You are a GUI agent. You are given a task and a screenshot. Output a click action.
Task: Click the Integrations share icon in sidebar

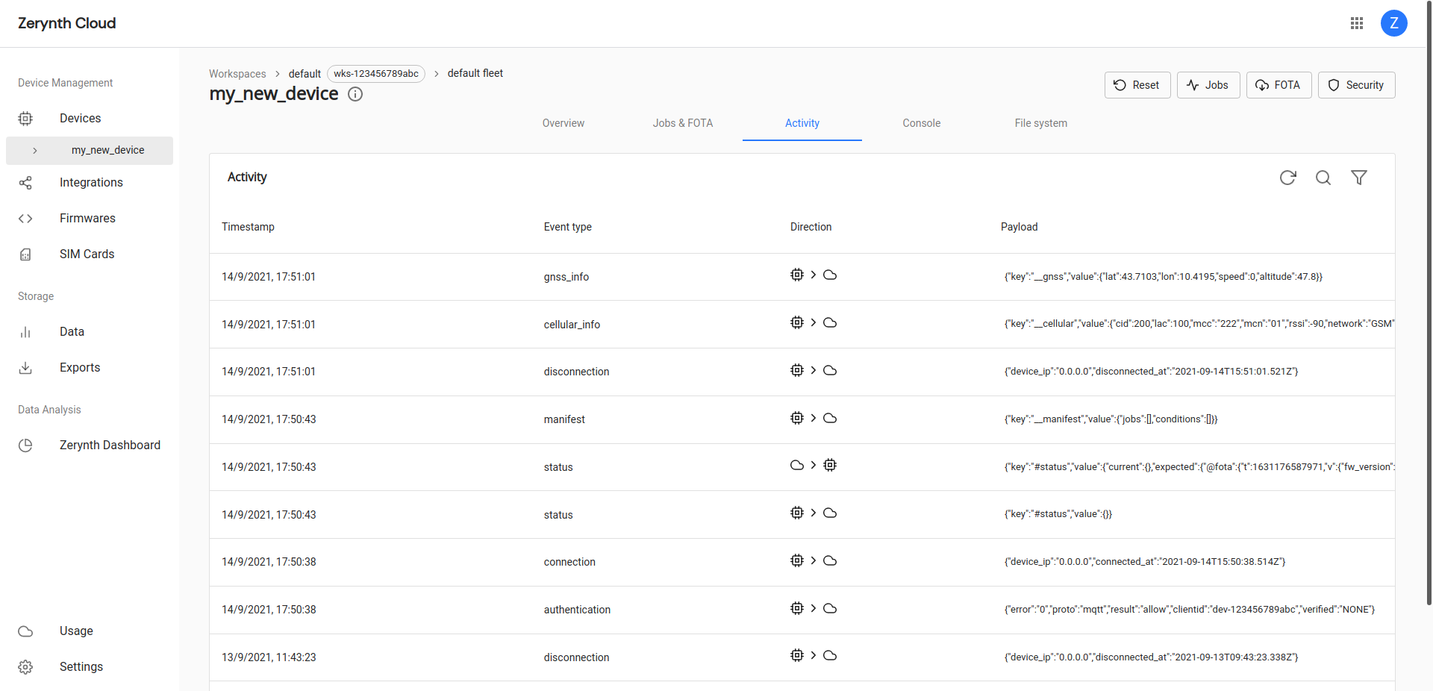25,182
